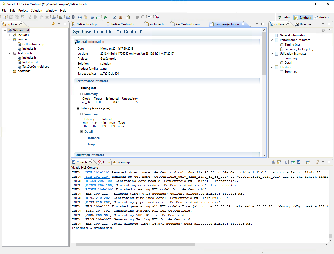Screen dimensions: 334x254
Task: Click the Stop toolbar square icon
Action: pos(137,17)
